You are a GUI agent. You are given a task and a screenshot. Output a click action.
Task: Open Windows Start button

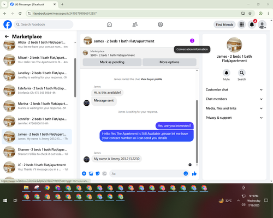[5, 201]
